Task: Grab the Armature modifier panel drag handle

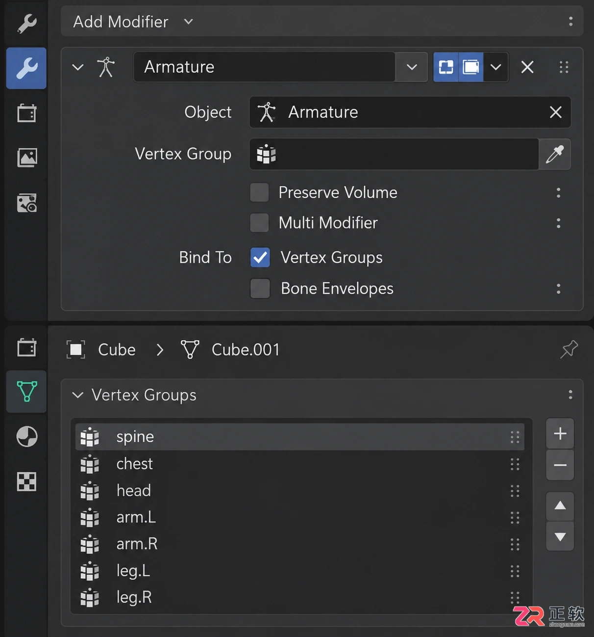Action: pos(564,67)
